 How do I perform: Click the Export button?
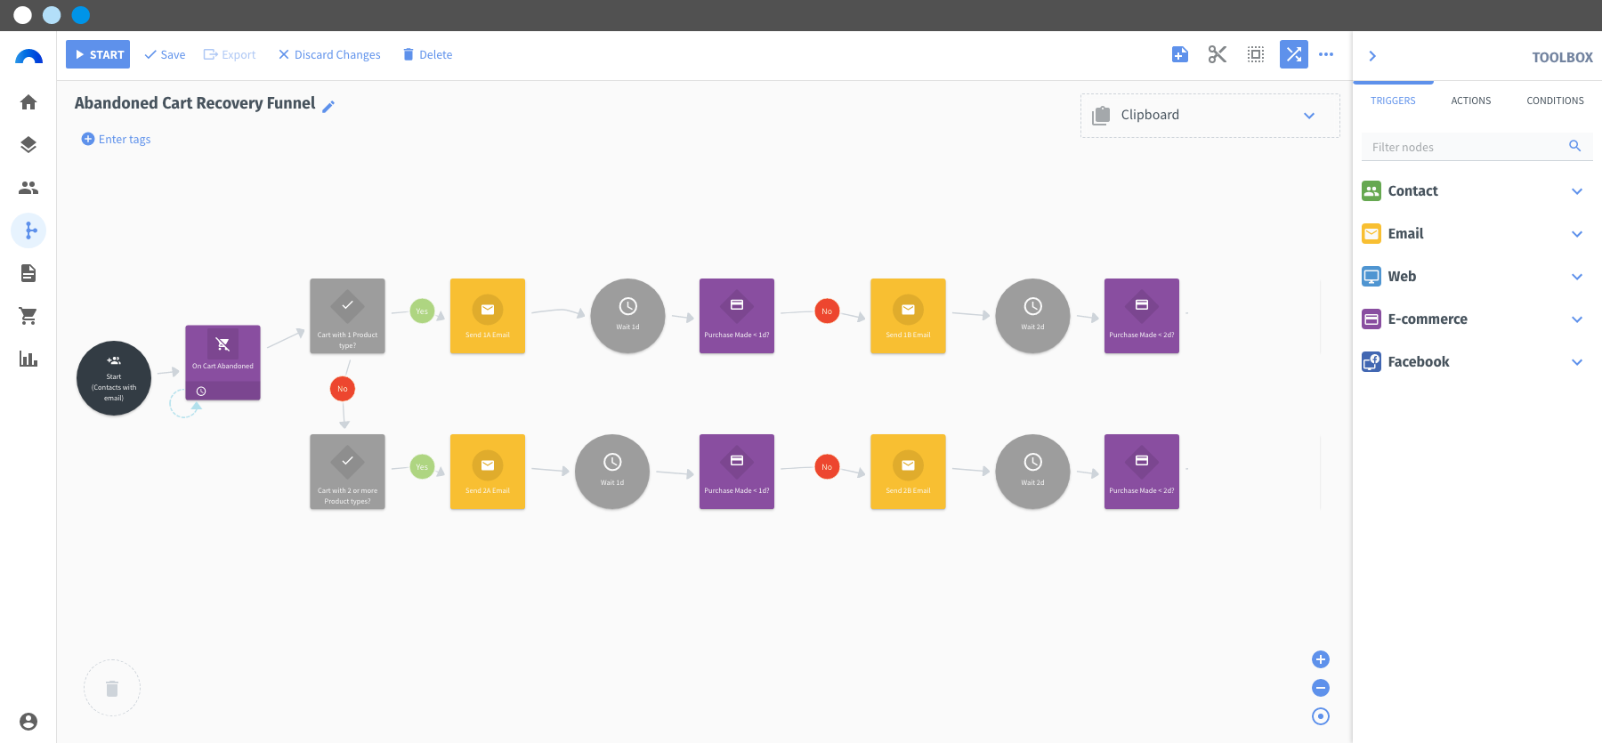230,54
